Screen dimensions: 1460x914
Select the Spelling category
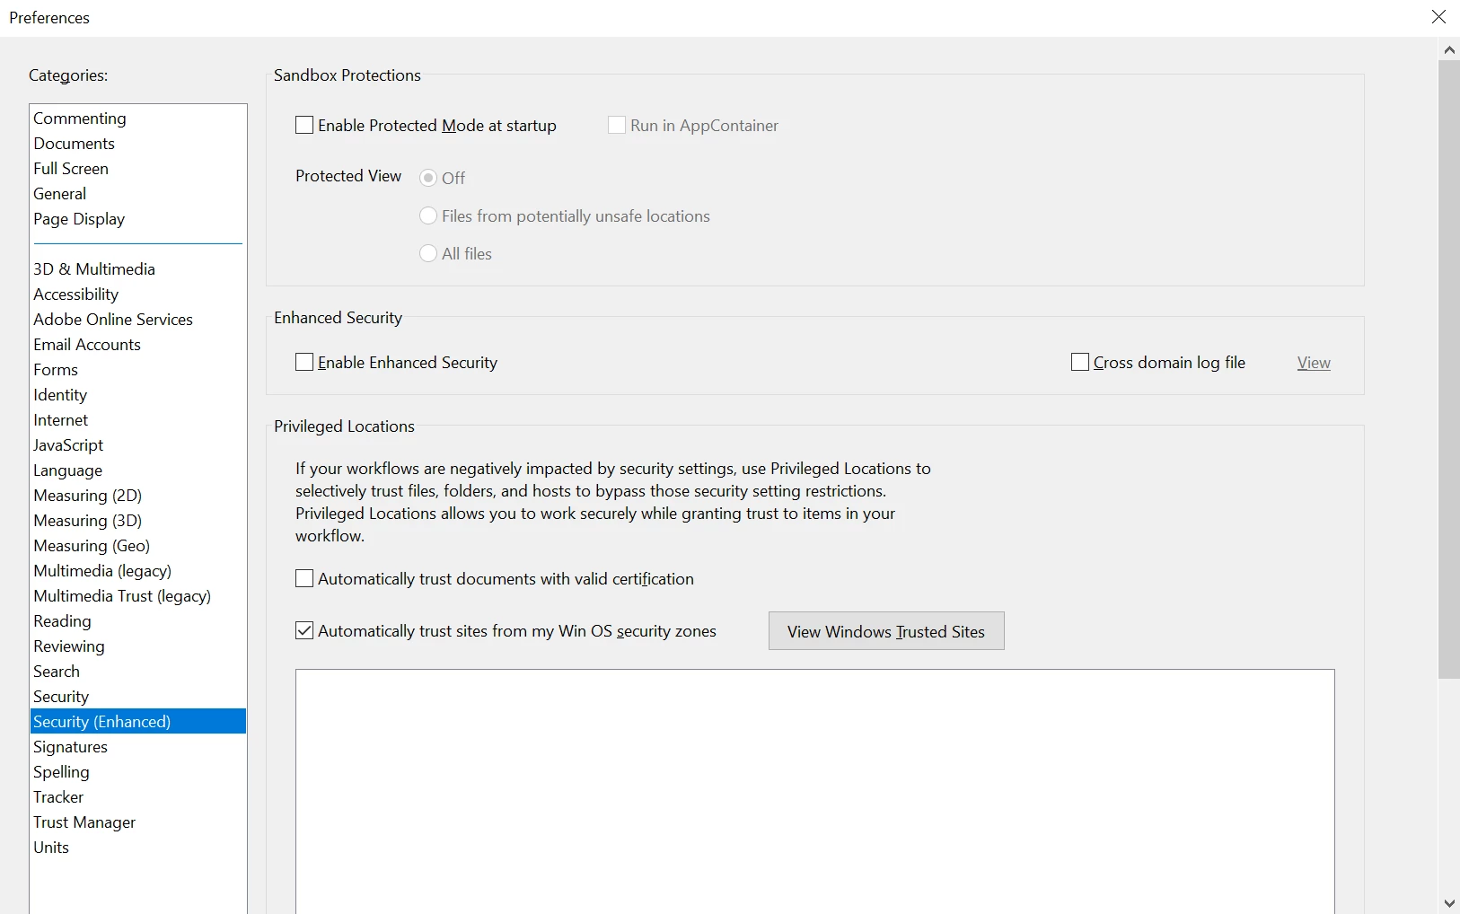click(x=138, y=772)
